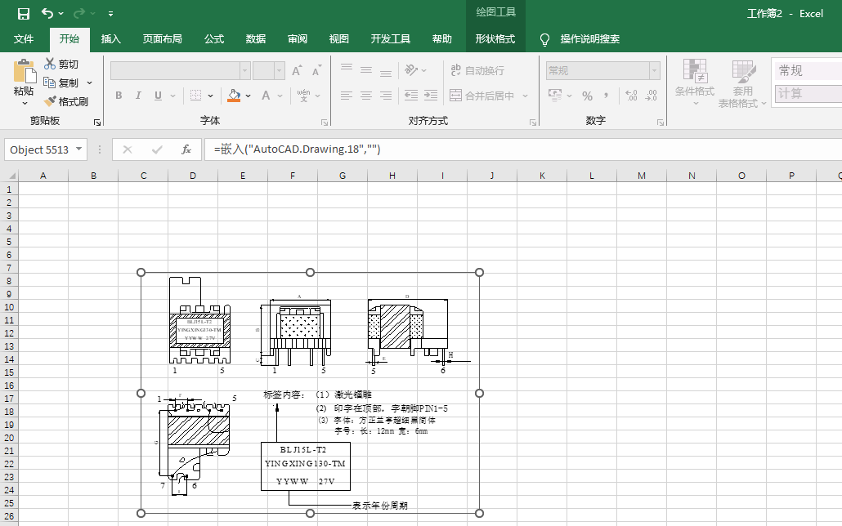
Task: Click the decrease indent icon
Action: point(411,96)
